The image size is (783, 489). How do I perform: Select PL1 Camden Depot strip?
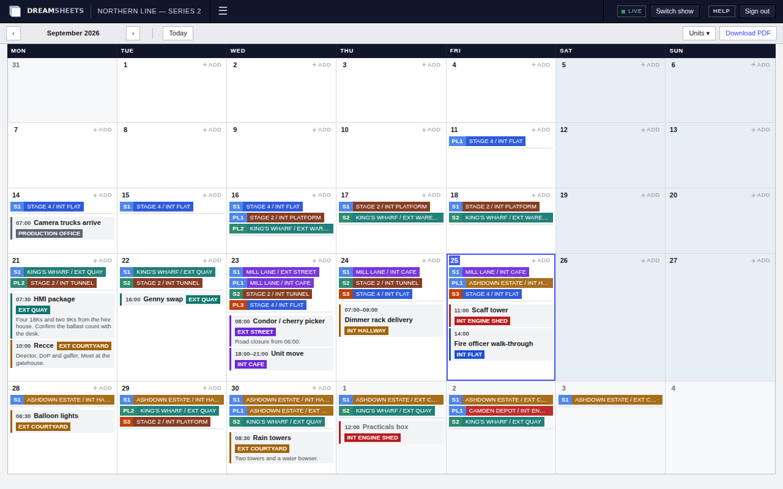coord(501,411)
